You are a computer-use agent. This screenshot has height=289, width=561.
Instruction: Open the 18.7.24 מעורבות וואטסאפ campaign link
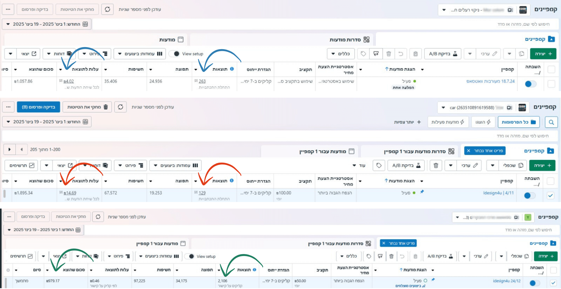[x=490, y=81]
